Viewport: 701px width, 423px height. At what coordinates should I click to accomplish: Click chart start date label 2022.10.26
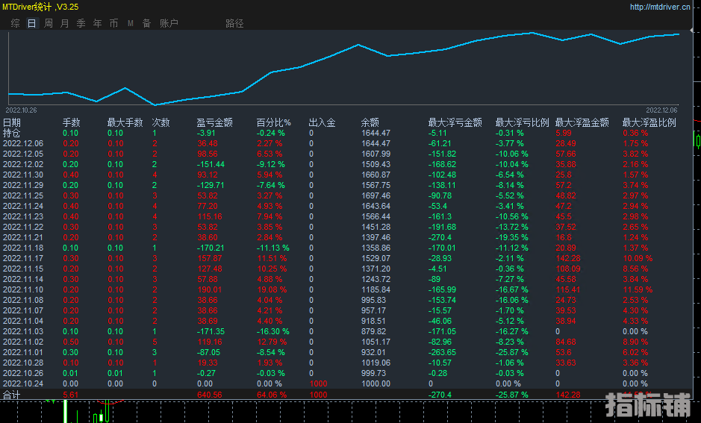click(21, 110)
